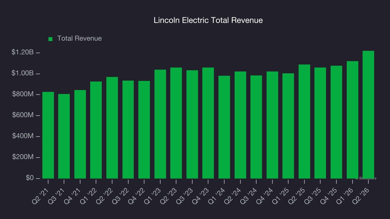Select the Q2 '22 revenue bar
390x219 pixels.
tap(112, 128)
